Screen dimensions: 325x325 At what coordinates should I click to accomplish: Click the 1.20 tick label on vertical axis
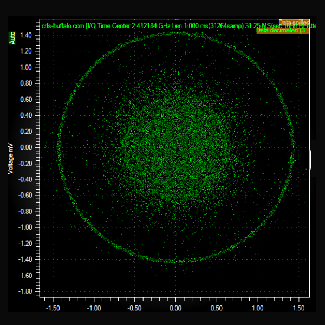coord(26,51)
